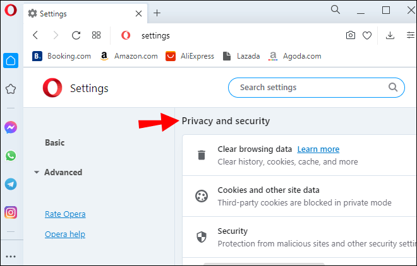Open Easy setup menu icon

point(410,36)
